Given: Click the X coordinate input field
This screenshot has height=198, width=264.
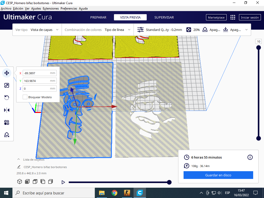Looking at the screenshot, I should pos(39,73).
